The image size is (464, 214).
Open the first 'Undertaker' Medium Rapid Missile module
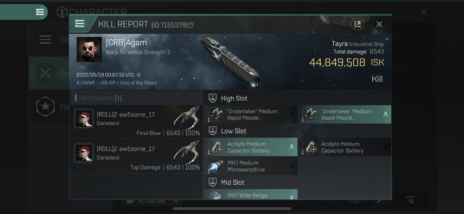(251, 114)
